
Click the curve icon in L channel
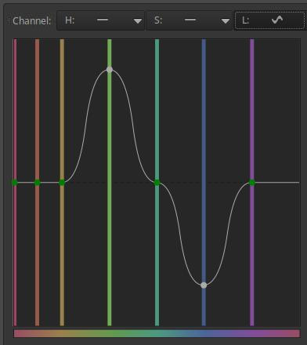(x=277, y=20)
